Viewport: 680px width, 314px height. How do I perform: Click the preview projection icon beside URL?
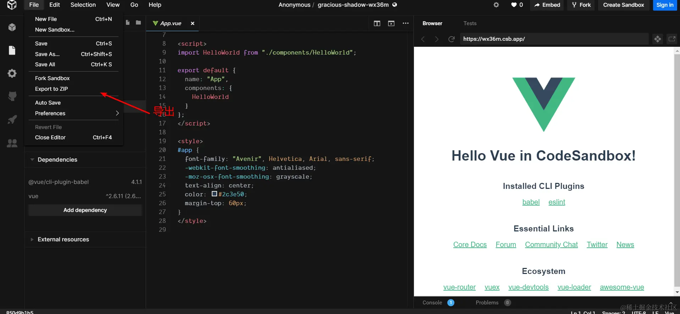[x=658, y=39]
